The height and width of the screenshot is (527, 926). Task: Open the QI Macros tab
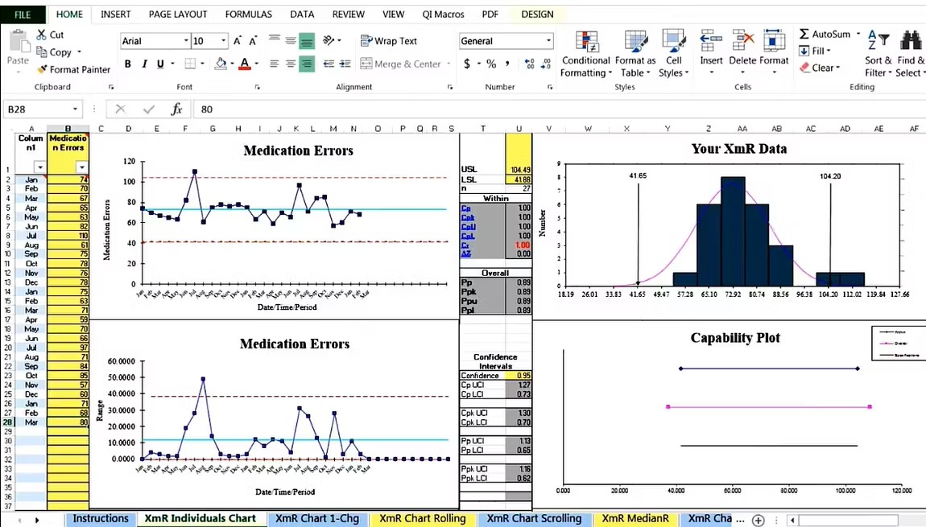click(x=443, y=14)
